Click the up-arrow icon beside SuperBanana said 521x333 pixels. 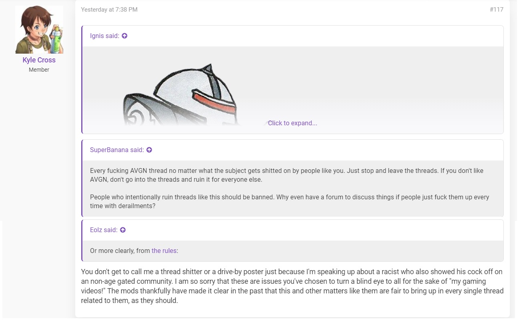point(149,150)
